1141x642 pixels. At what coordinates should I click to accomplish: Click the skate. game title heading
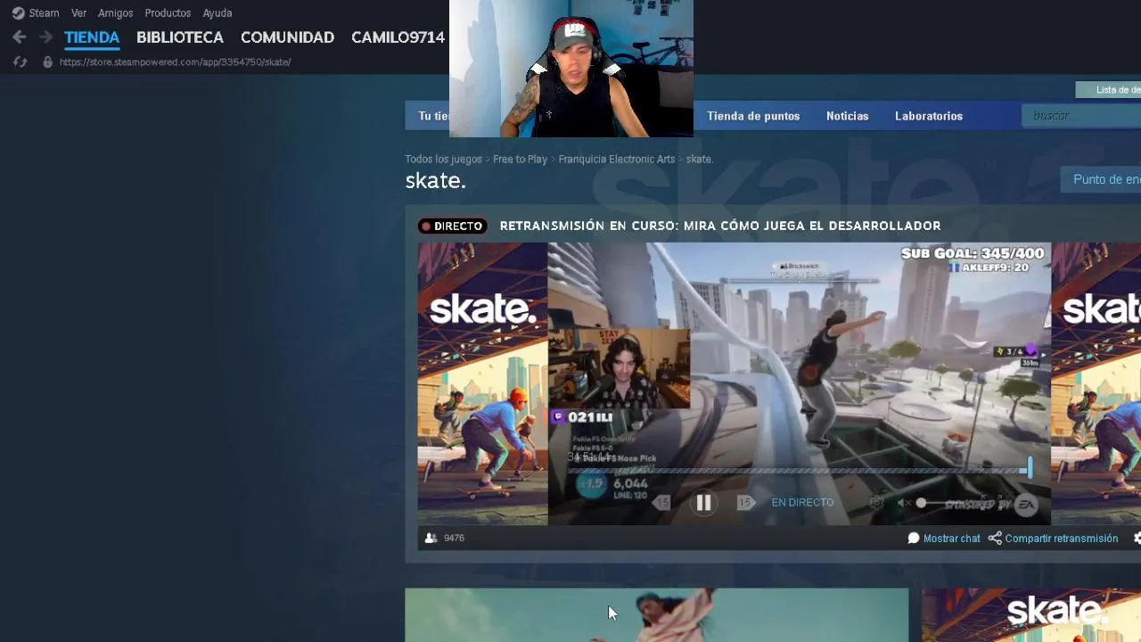click(x=435, y=181)
